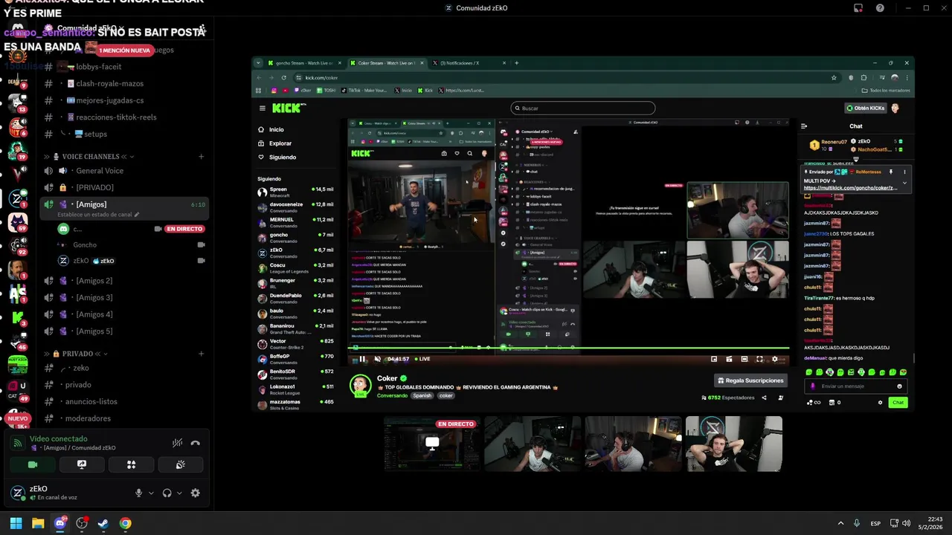The width and height of the screenshot is (952, 535).
Task: Open Steam from the Windows taskbar
Action: 103,523
